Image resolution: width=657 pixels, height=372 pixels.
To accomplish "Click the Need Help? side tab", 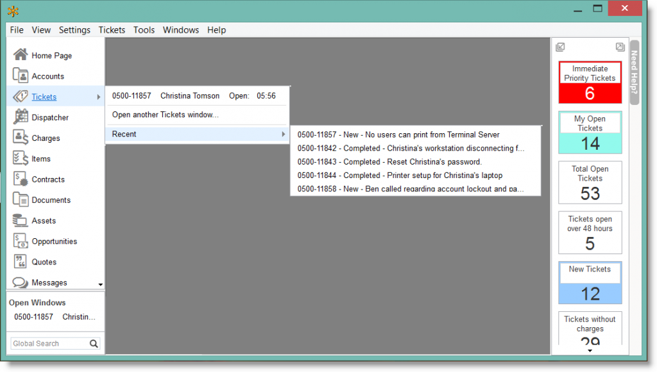I will (x=634, y=72).
